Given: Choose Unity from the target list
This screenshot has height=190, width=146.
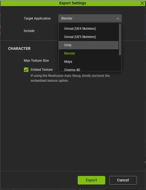Looking at the screenshot, I should click(88, 45).
